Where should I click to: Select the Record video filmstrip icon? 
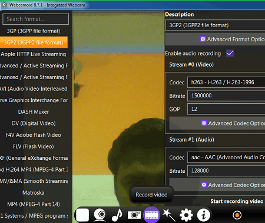coord(151,215)
